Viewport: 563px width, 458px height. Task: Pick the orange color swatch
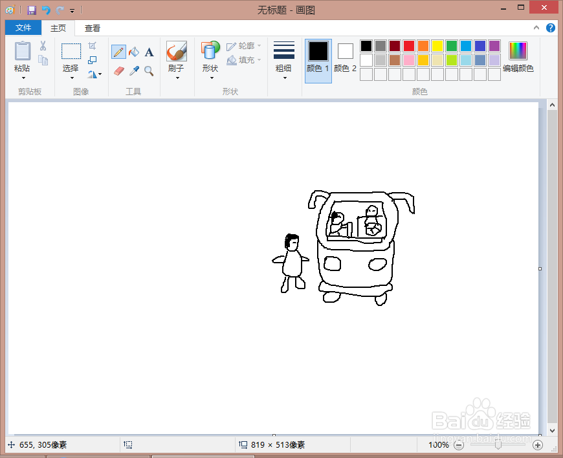click(x=423, y=46)
